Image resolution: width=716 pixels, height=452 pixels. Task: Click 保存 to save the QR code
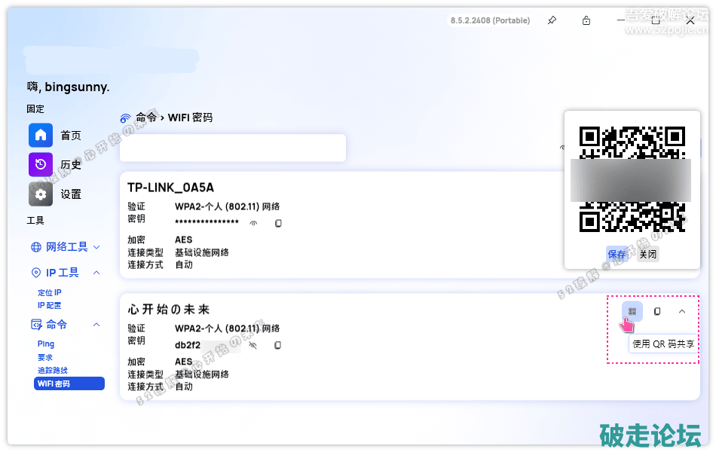click(617, 255)
